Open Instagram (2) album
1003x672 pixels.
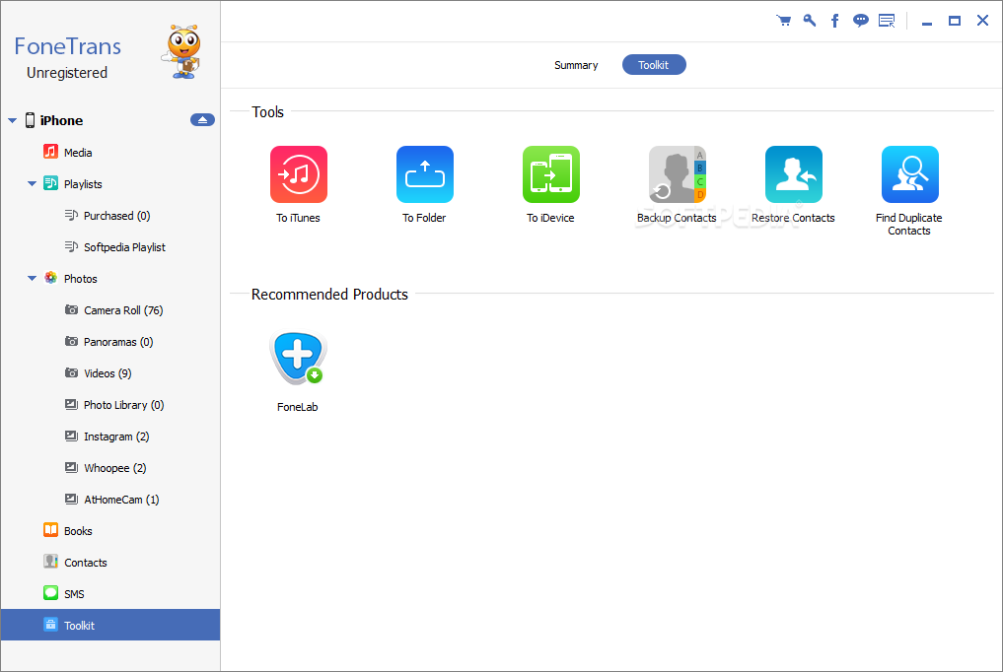110,437
